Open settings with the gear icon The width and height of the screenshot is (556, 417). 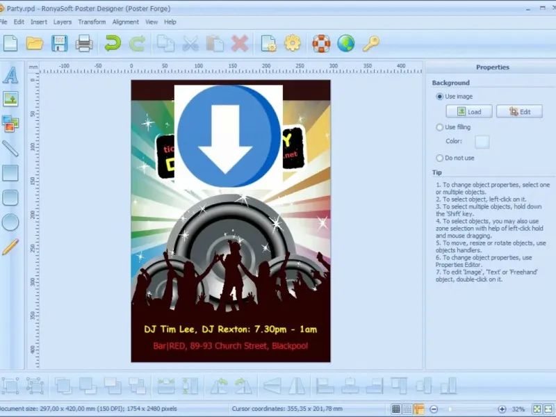293,44
